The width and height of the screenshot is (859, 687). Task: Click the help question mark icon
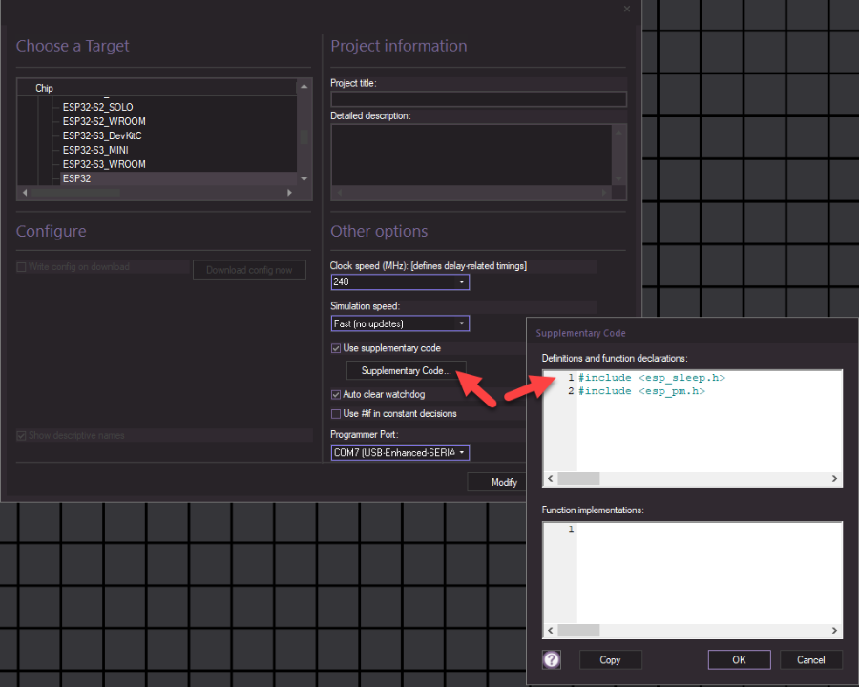pyautogui.click(x=551, y=659)
